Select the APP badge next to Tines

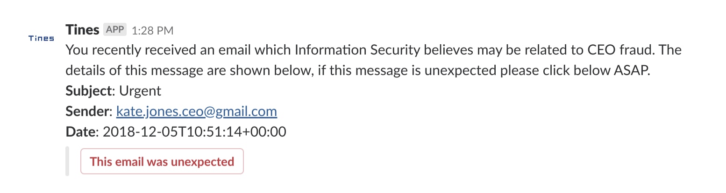click(115, 29)
